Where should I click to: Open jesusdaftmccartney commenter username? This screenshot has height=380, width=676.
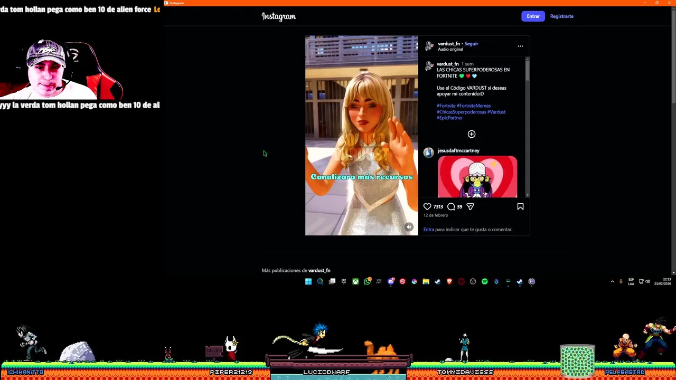click(458, 150)
